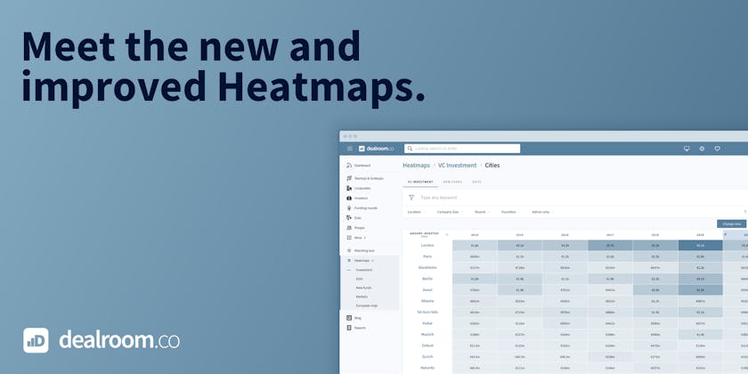This screenshot has height=374, width=748.
Task: Expand the Location filter dropdown
Action: pos(416,212)
